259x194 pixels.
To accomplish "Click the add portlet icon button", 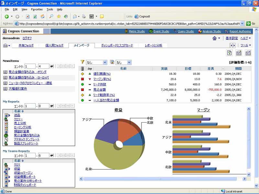I will tap(239, 53).
